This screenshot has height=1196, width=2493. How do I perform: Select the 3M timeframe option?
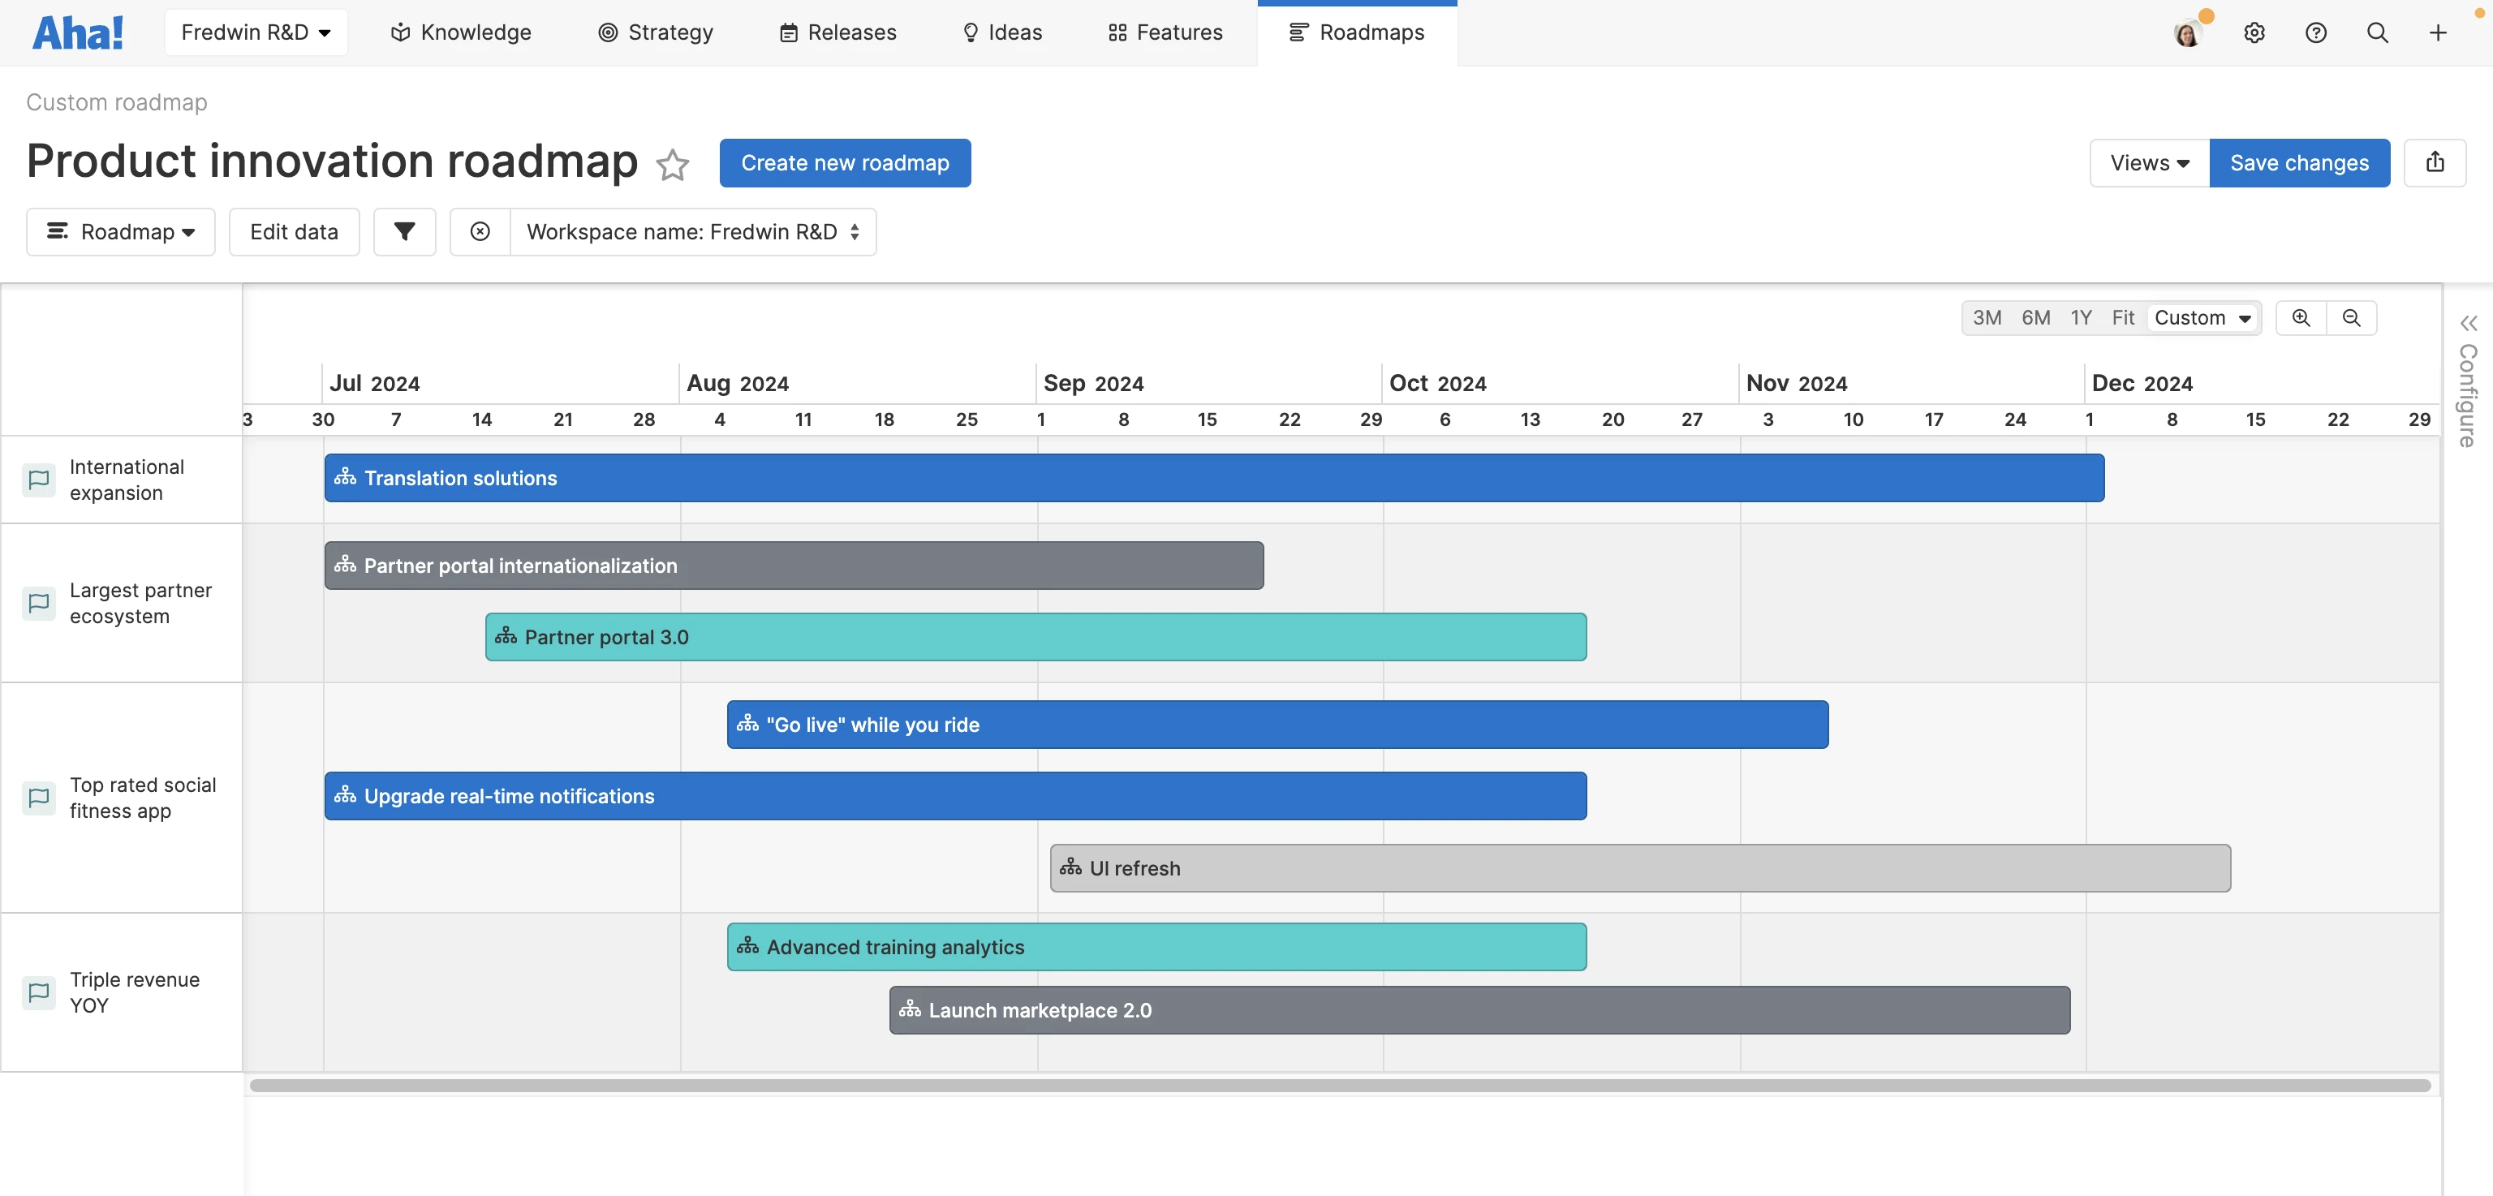pyautogui.click(x=1987, y=317)
